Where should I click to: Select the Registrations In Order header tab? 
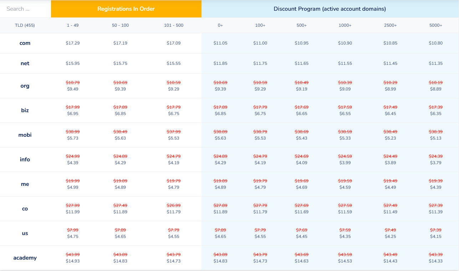point(126,9)
